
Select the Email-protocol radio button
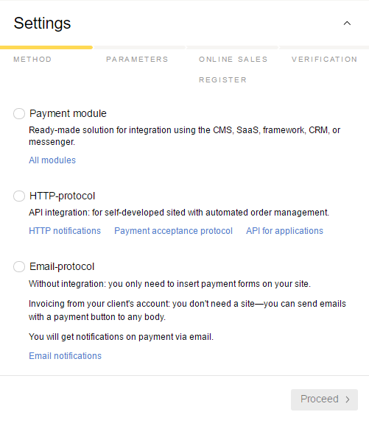(19, 266)
